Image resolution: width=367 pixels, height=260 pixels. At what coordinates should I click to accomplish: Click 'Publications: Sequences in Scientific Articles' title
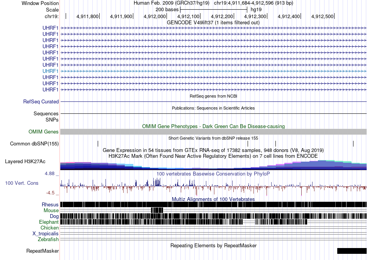pyautogui.click(x=213, y=108)
